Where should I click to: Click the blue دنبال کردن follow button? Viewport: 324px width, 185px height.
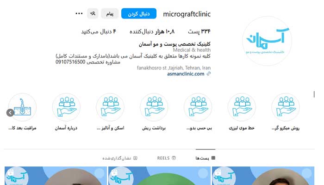pyautogui.click(x=139, y=13)
